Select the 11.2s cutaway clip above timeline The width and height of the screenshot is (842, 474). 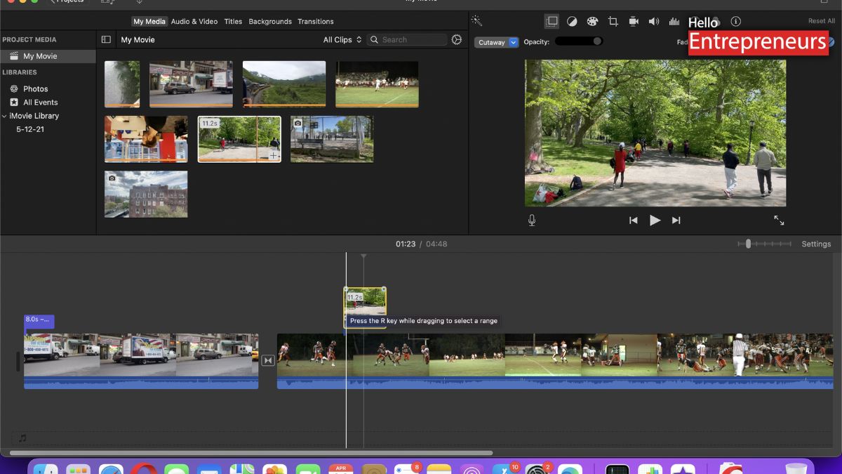(365, 308)
